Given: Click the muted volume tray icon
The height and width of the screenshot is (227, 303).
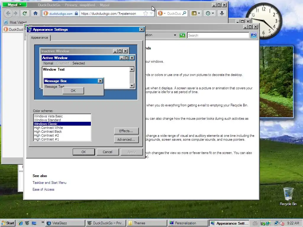Looking at the screenshot, I should click(x=282, y=223).
